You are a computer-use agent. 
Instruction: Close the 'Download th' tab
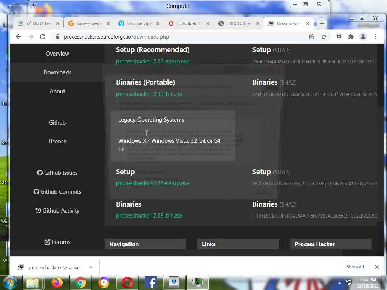[x=208, y=23]
